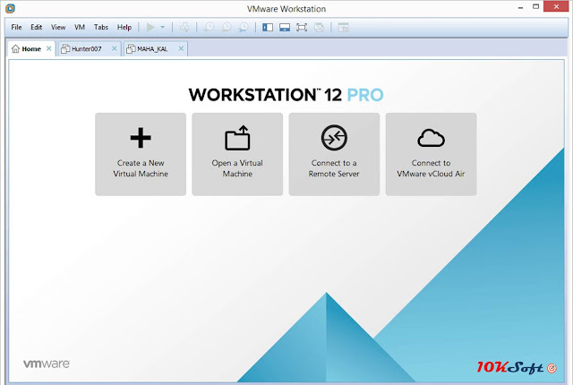This screenshot has height=385, width=573.
Task: Expand the power options dropdown arrow
Action: pyautogui.click(x=163, y=27)
